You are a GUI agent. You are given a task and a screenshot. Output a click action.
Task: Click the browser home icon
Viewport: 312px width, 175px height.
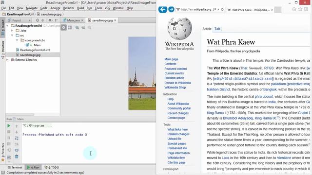tap(294, 9)
